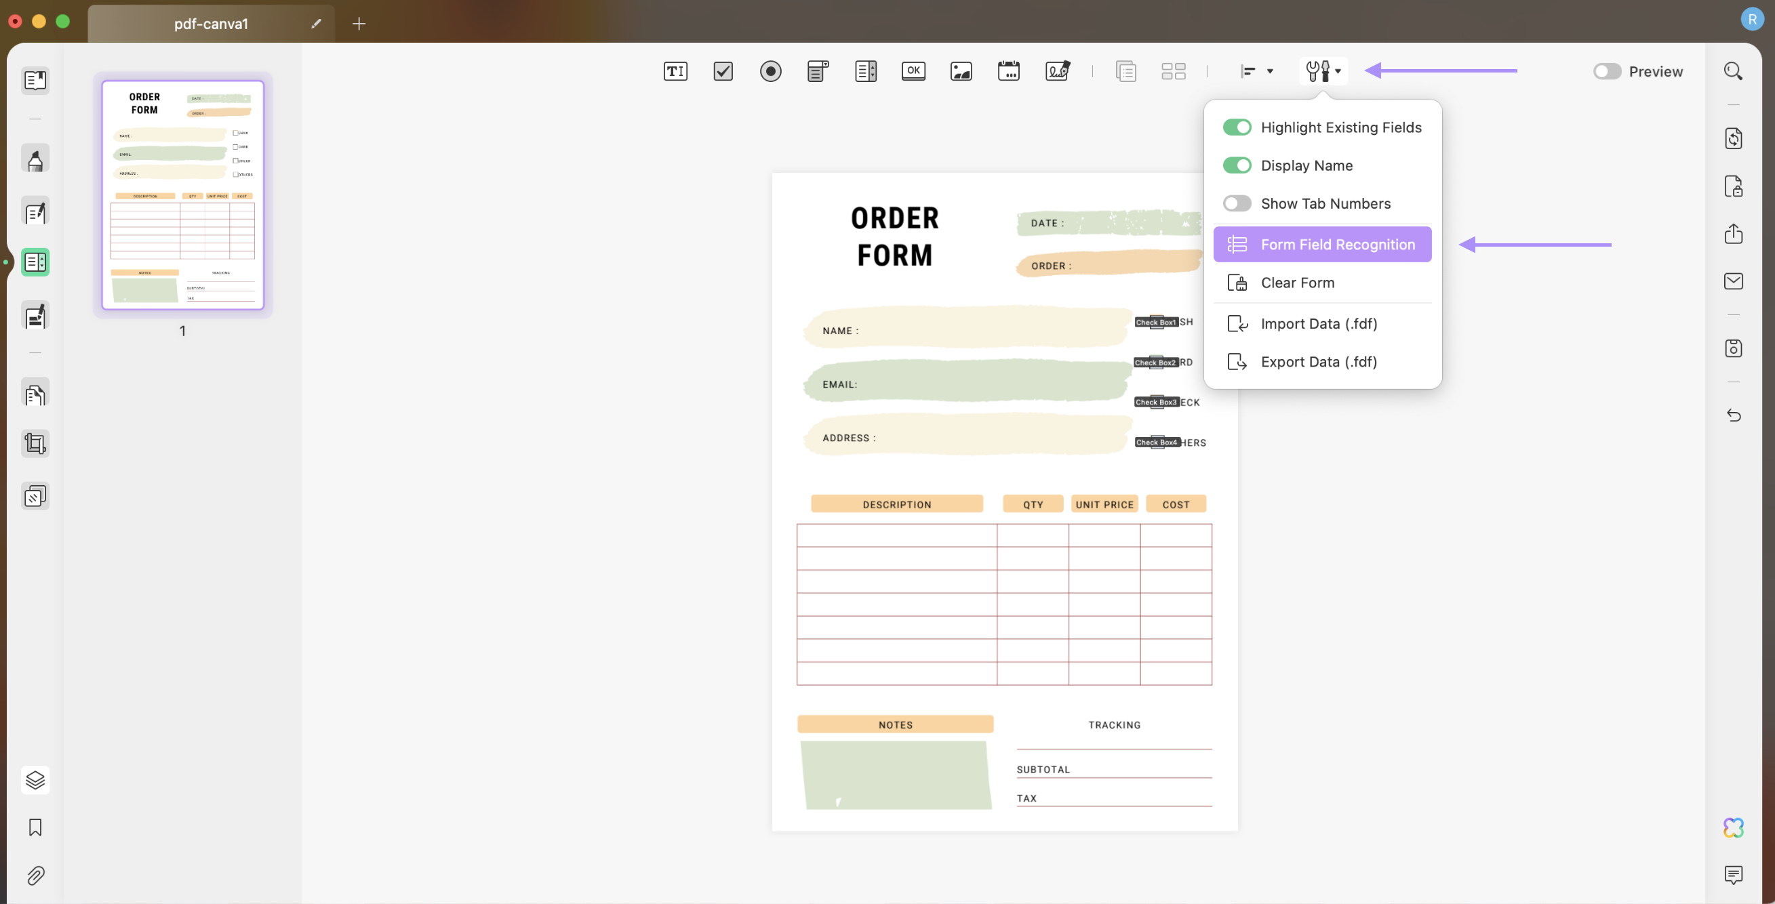Open the Layers panel icon
The width and height of the screenshot is (1775, 904).
[x=35, y=779]
